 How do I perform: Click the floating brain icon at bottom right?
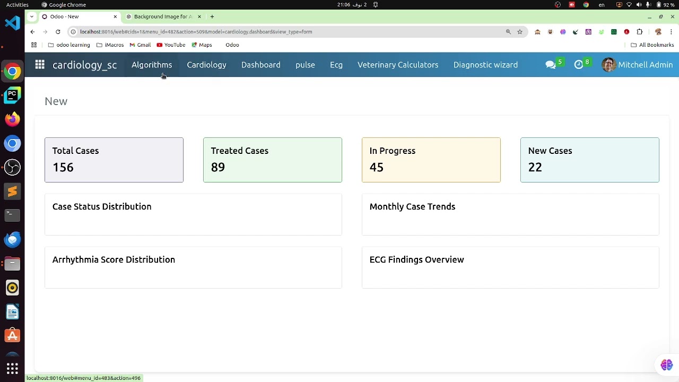pos(667,365)
